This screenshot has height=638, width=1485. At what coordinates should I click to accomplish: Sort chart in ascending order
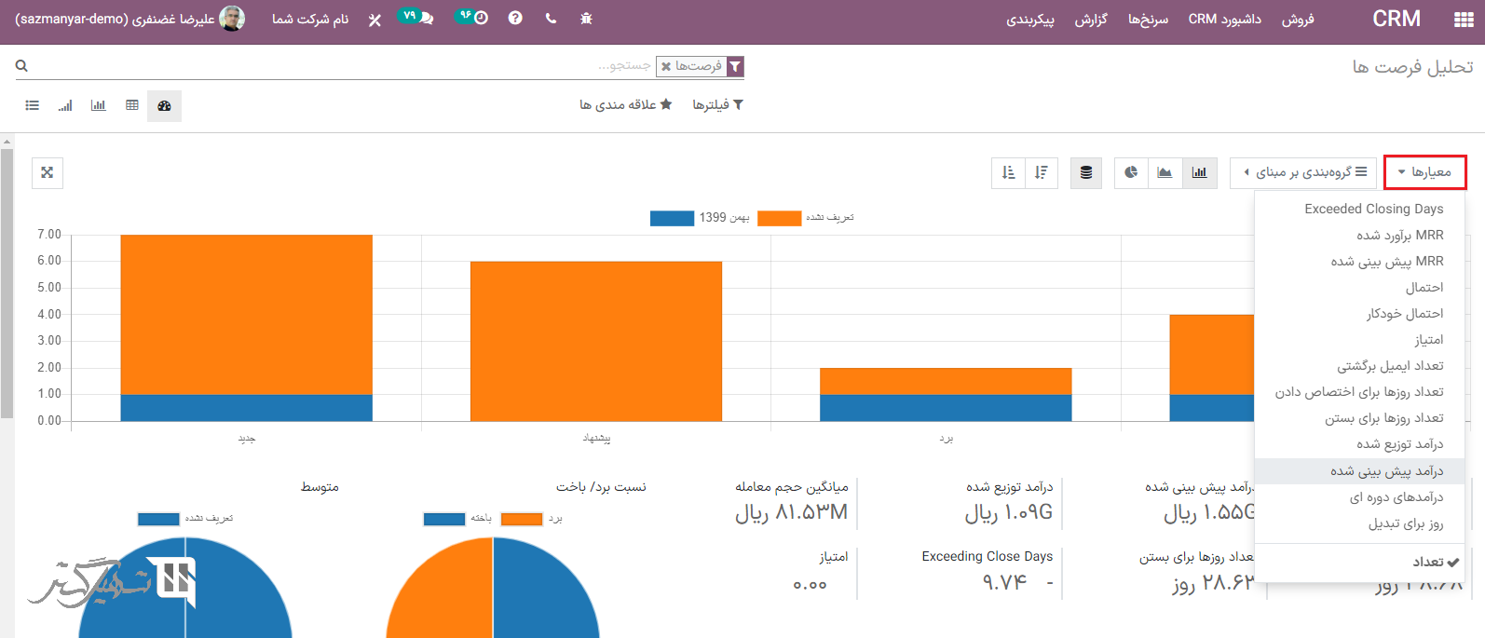(1008, 172)
